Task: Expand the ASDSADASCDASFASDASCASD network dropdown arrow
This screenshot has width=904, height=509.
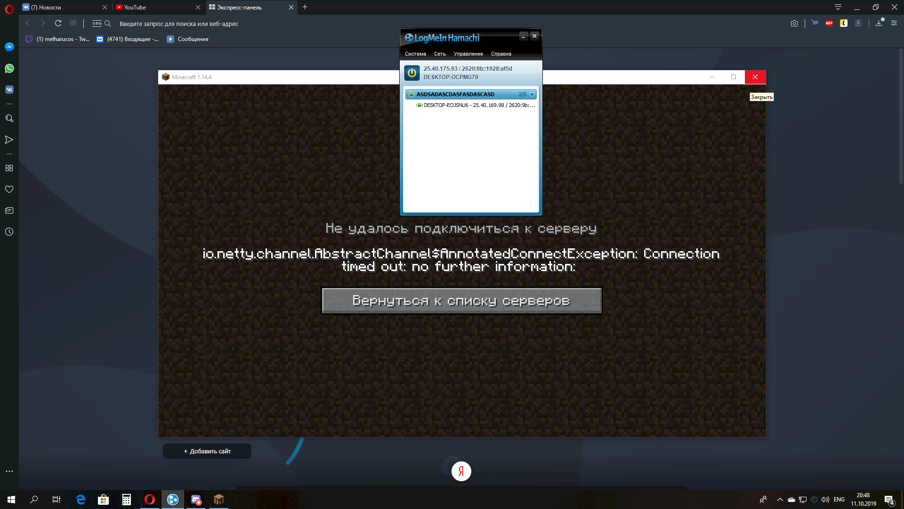Action: [x=532, y=95]
